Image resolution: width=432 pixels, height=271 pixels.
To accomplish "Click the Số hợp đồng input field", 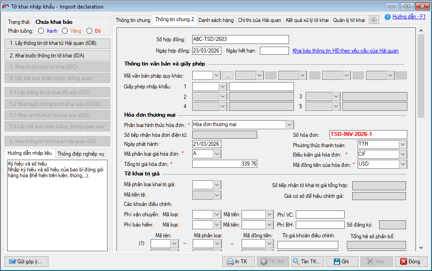I will (x=240, y=39).
